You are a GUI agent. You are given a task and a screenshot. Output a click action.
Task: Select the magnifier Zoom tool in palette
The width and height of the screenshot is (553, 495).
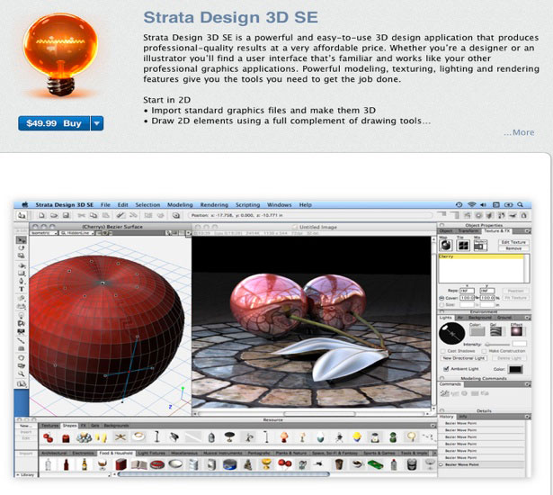tap(22, 373)
